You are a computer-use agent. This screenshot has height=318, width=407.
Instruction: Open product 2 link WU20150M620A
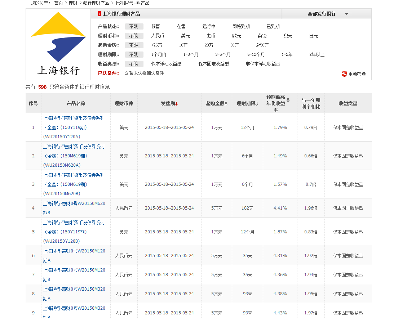pos(74,156)
